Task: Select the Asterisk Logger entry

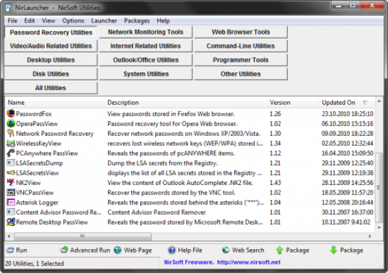Action: pyautogui.click(x=37, y=202)
